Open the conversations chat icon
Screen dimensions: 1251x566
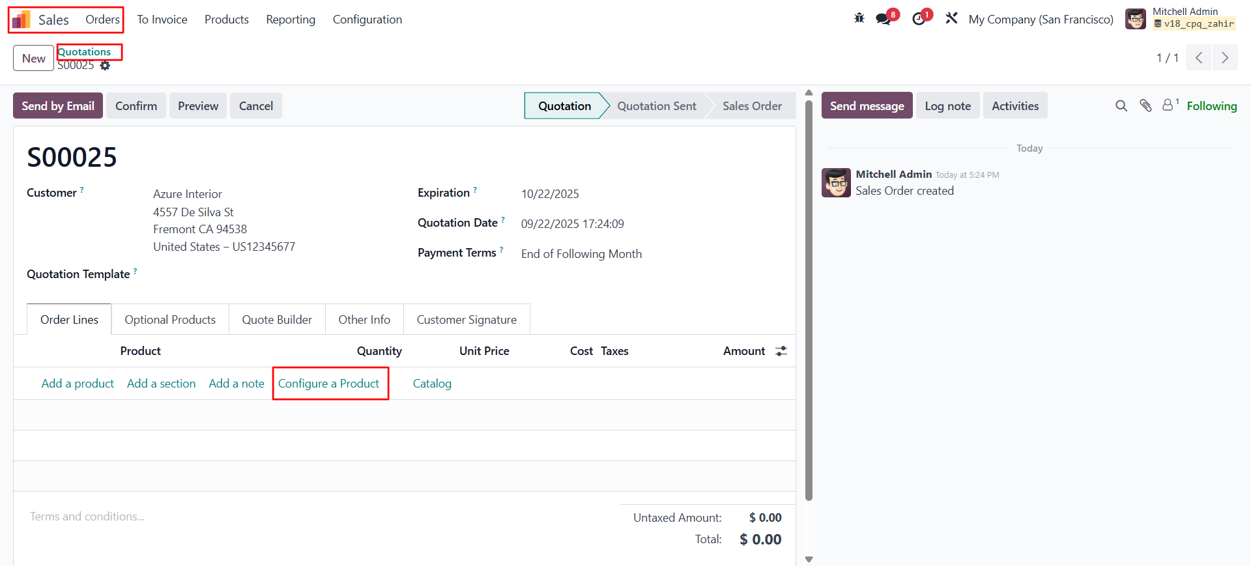tap(884, 19)
